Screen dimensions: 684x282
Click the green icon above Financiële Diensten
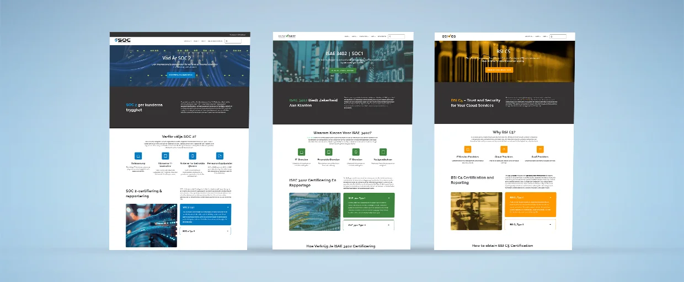point(329,152)
